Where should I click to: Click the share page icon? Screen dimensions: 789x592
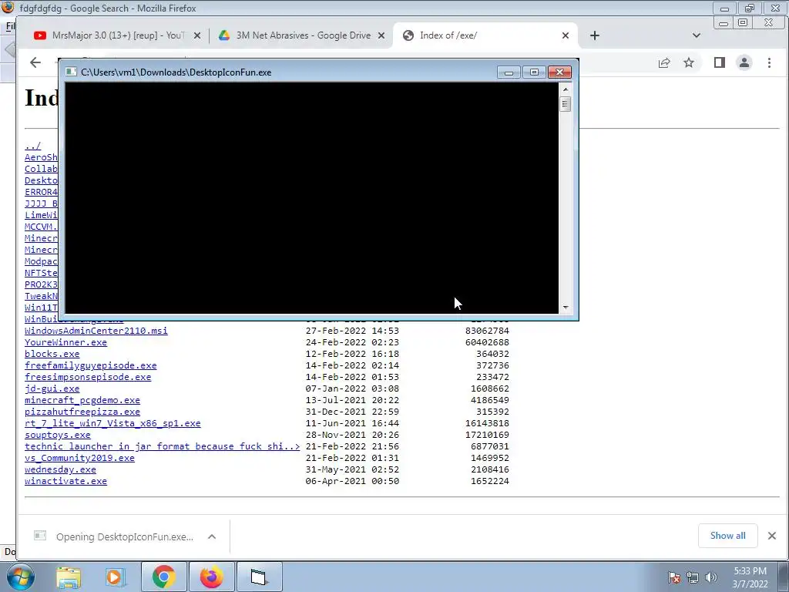click(664, 62)
